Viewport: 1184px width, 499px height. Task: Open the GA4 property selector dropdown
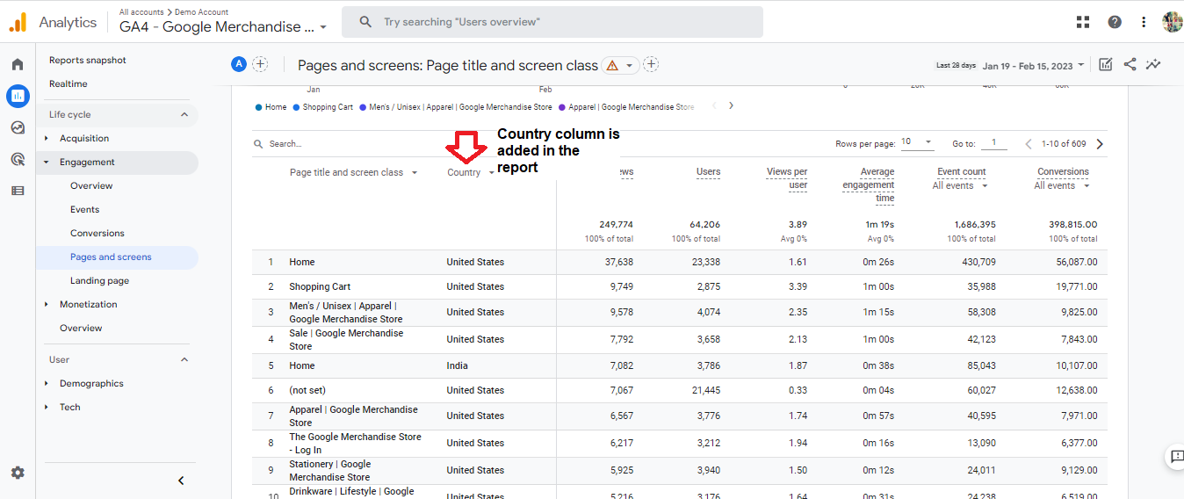pos(223,26)
